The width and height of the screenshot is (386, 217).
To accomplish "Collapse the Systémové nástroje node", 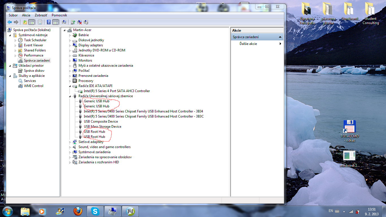I will (x=10, y=35).
